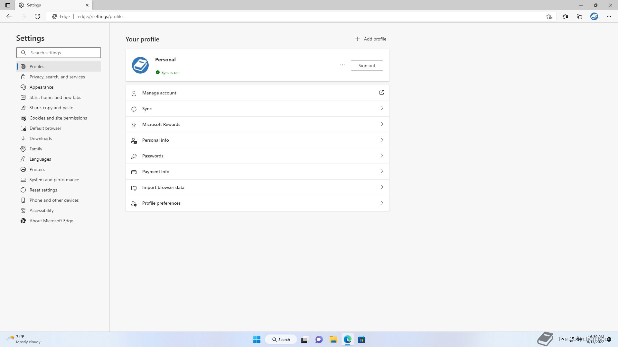Select Profiles in the sidebar

(x=59, y=67)
